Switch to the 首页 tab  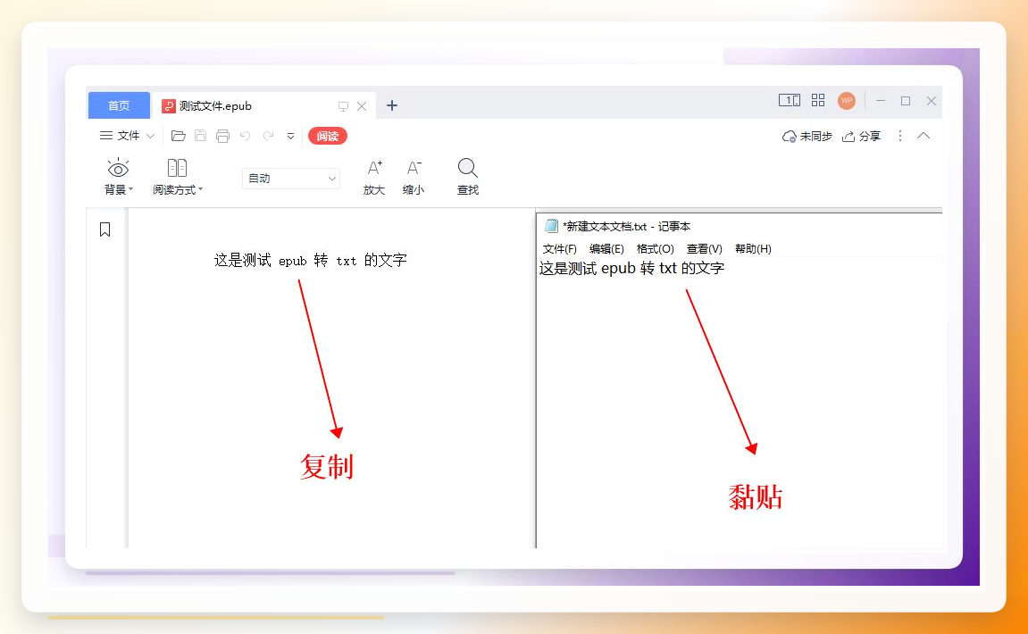(119, 105)
